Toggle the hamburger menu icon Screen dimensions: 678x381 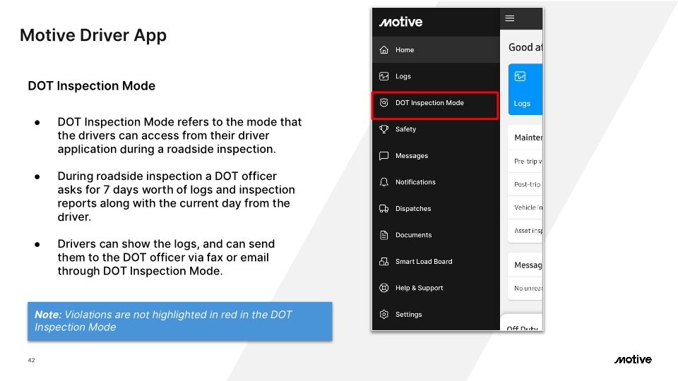click(x=510, y=18)
